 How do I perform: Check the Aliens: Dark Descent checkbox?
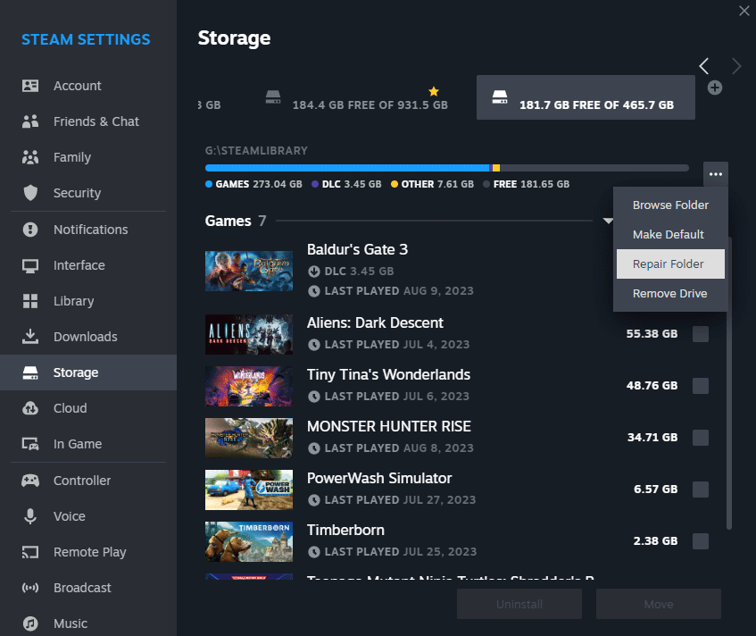[x=701, y=333]
